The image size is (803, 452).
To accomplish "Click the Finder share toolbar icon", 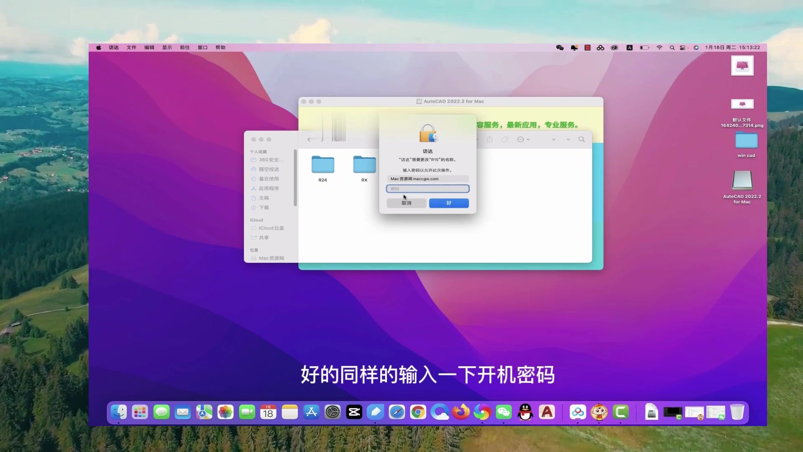I will pos(490,139).
